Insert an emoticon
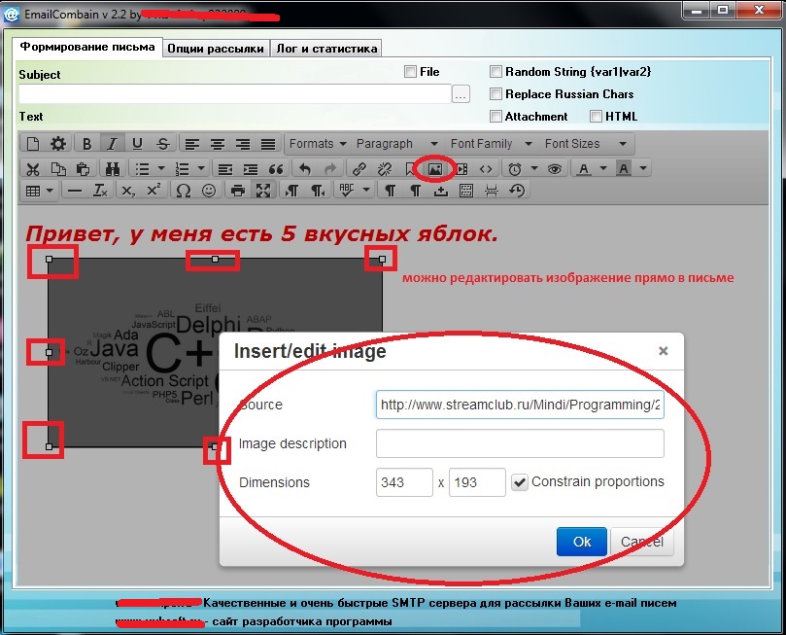Viewport: 786px width, 635px height. pyautogui.click(x=209, y=191)
